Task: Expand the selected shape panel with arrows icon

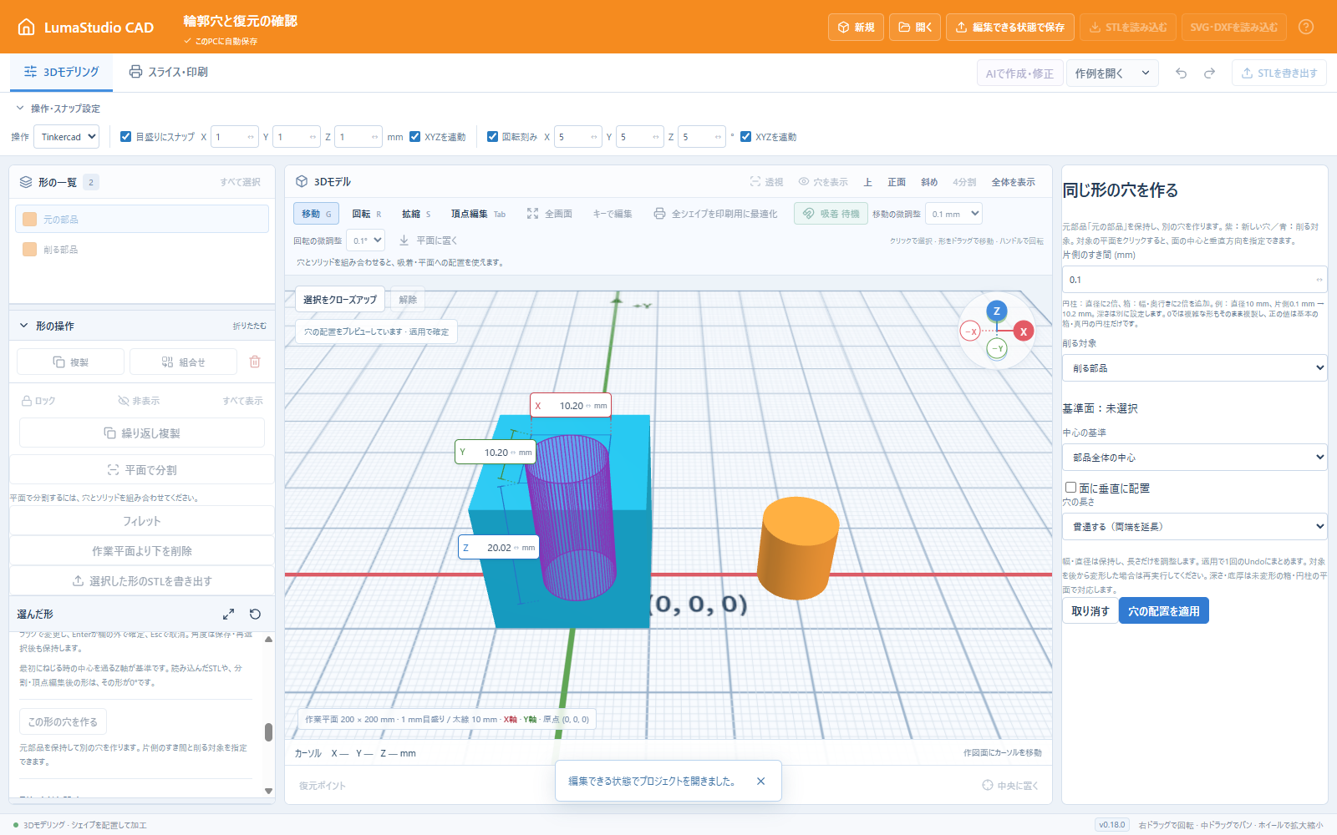Action: (228, 614)
